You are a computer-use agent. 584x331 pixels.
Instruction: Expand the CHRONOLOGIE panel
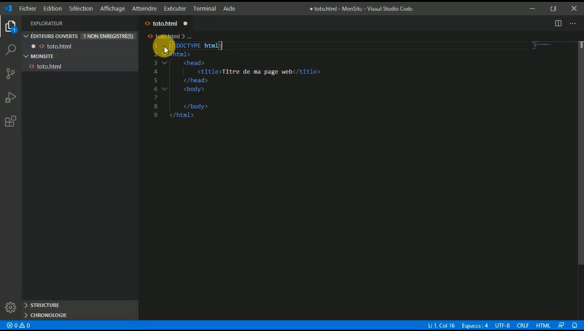48,315
